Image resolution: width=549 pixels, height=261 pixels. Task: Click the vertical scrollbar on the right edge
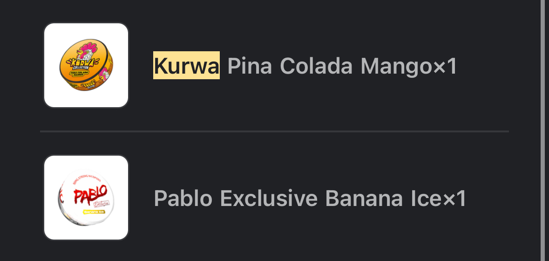pos(542,130)
